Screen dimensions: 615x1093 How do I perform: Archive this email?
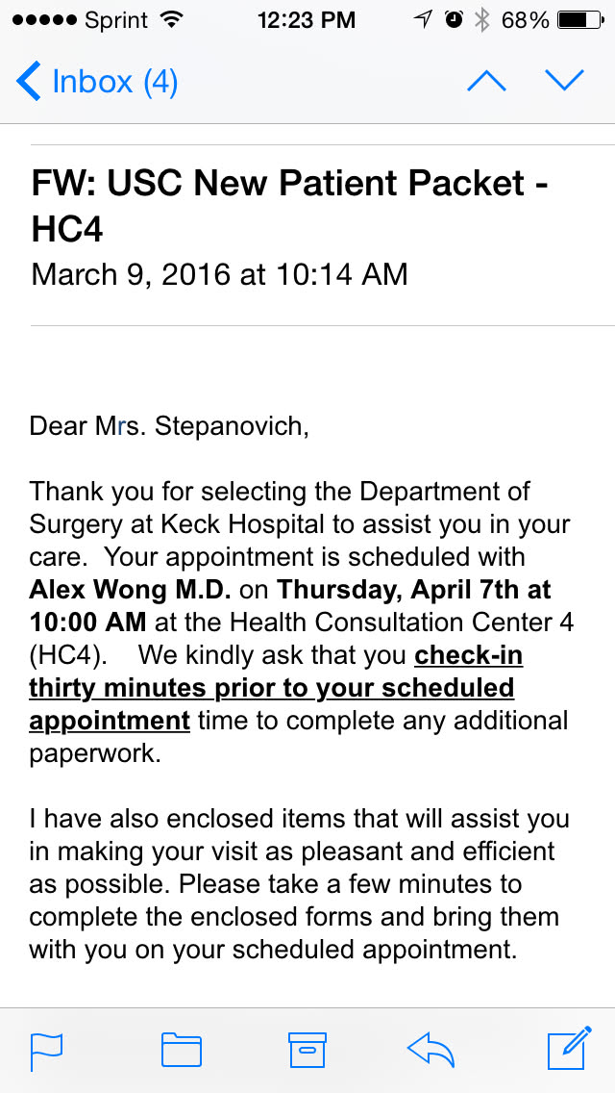point(307,1050)
